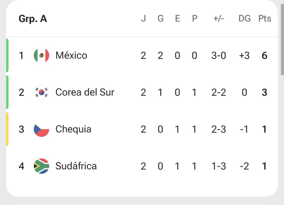Tap the México flag icon

tap(42, 55)
